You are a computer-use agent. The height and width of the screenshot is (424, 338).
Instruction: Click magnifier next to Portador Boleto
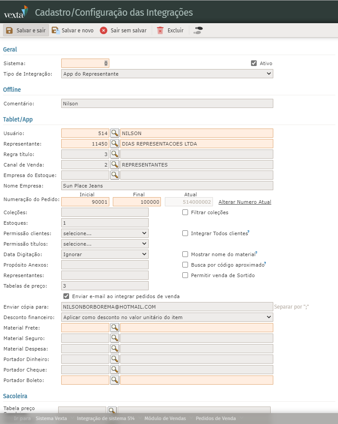click(x=115, y=380)
